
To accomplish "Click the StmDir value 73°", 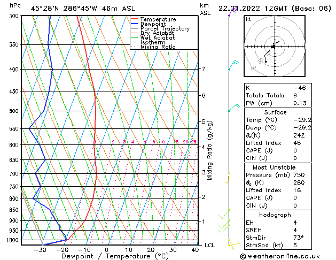I will [x=299, y=238].
